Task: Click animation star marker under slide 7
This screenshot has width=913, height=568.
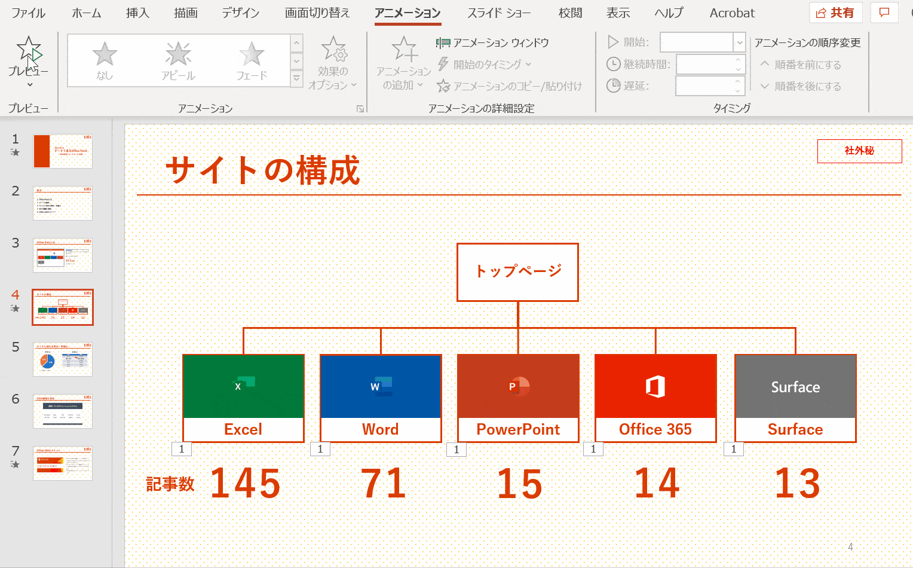Action: [x=16, y=465]
